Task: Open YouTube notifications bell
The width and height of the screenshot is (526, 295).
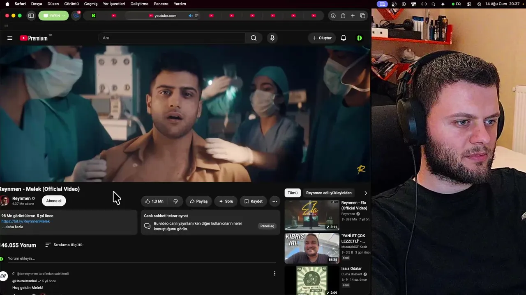Action: pos(344,38)
